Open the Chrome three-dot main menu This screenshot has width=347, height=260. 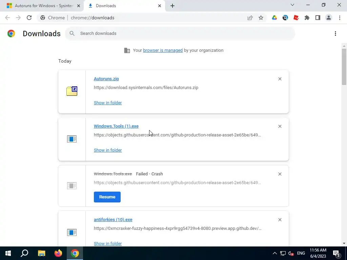tap(340, 18)
